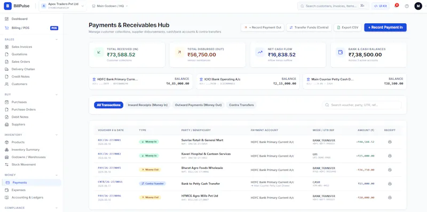Click the BillPulse logo icon

[7, 6]
